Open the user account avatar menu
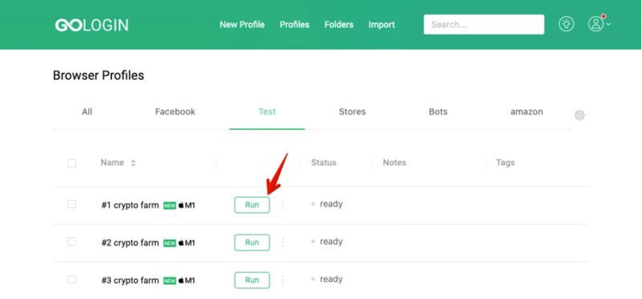This screenshot has width=642, height=299. click(x=599, y=23)
